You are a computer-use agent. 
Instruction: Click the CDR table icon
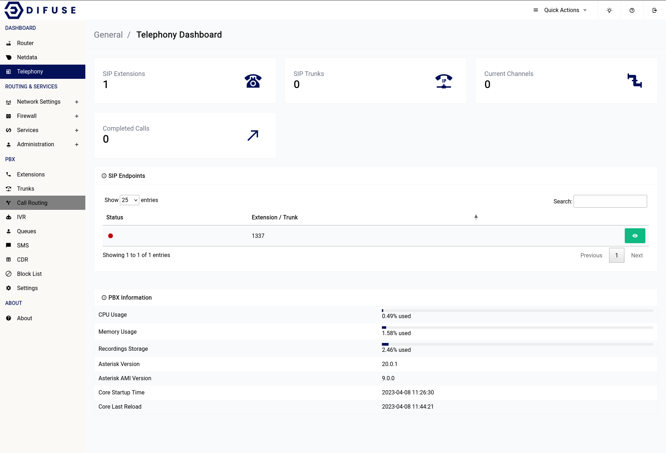click(x=9, y=260)
